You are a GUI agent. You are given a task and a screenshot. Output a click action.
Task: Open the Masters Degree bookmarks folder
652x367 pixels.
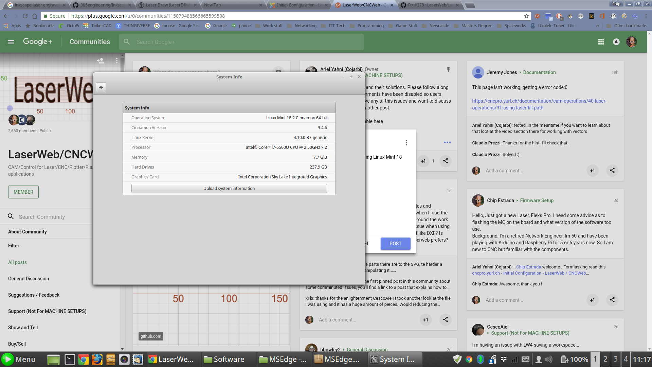[473, 26]
